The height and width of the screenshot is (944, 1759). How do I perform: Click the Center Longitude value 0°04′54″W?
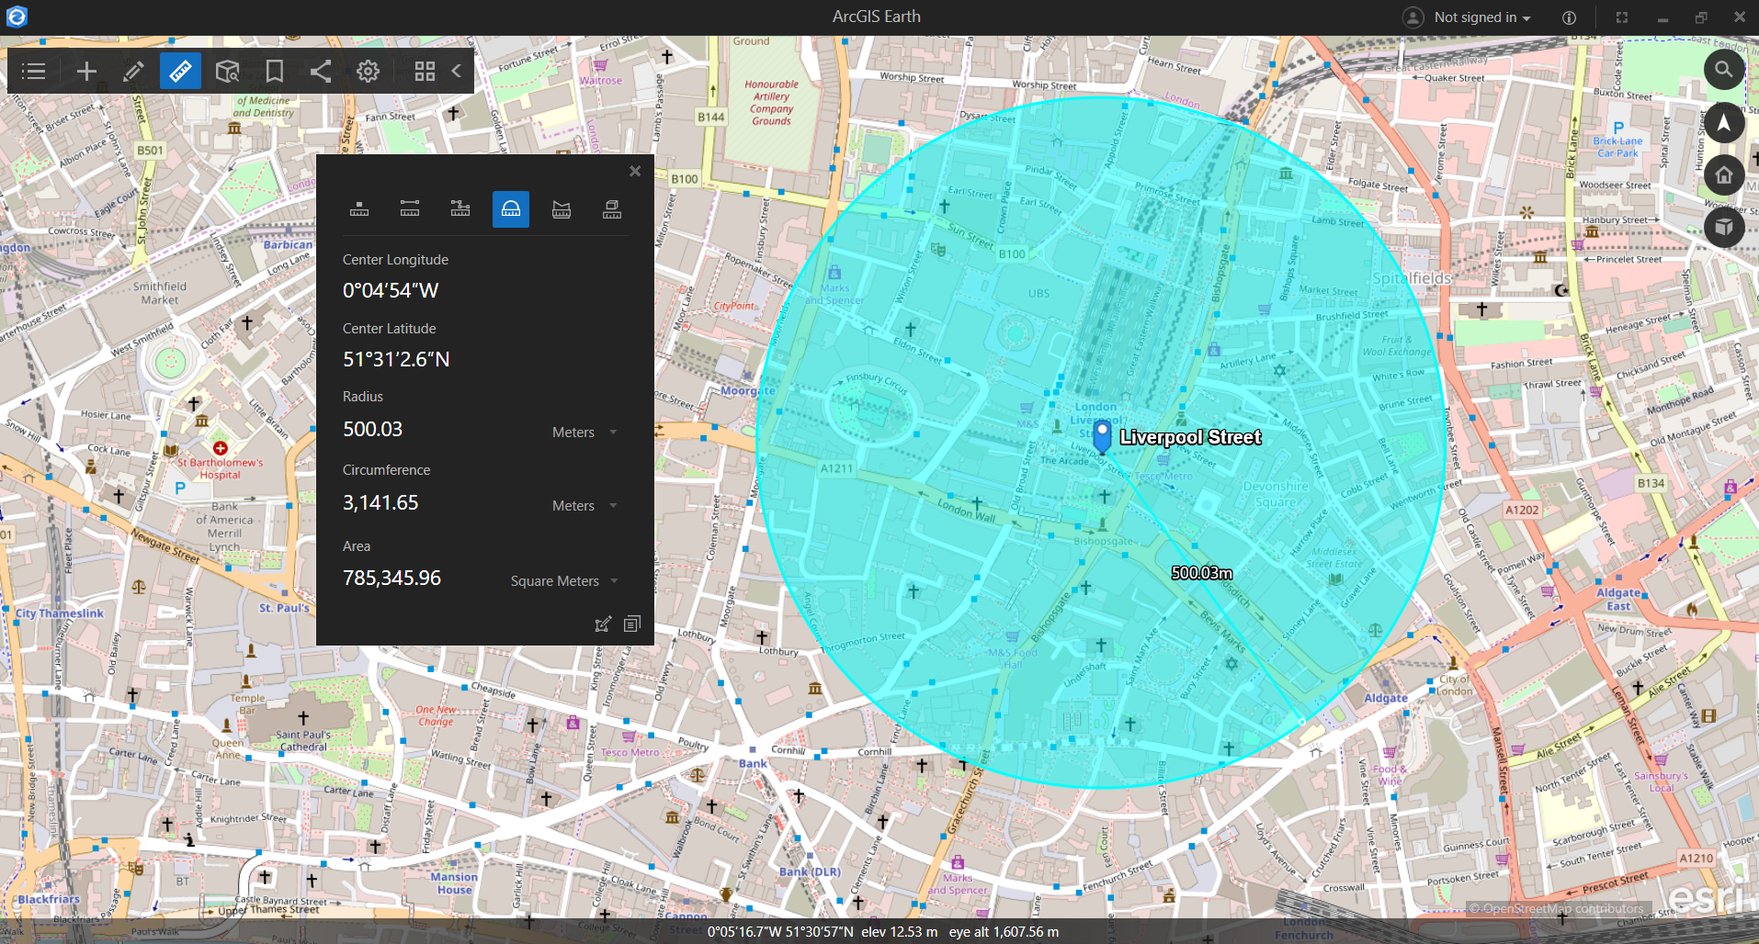click(x=391, y=290)
